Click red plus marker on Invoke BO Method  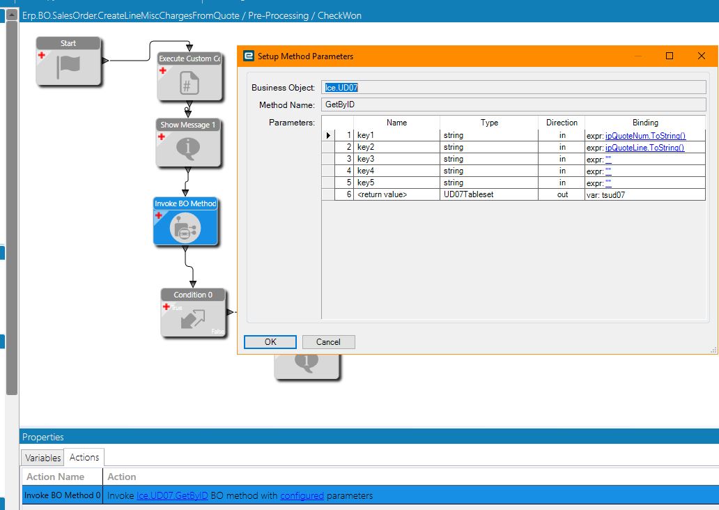coord(159,215)
